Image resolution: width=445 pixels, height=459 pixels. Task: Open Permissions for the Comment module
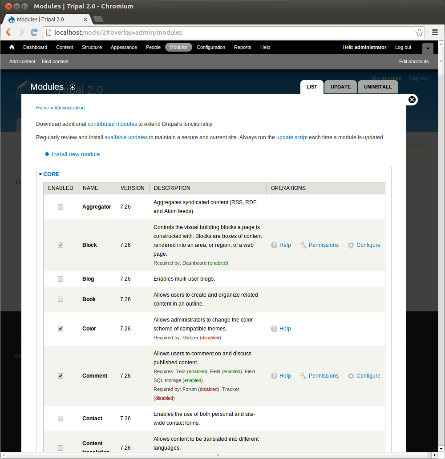319,376
